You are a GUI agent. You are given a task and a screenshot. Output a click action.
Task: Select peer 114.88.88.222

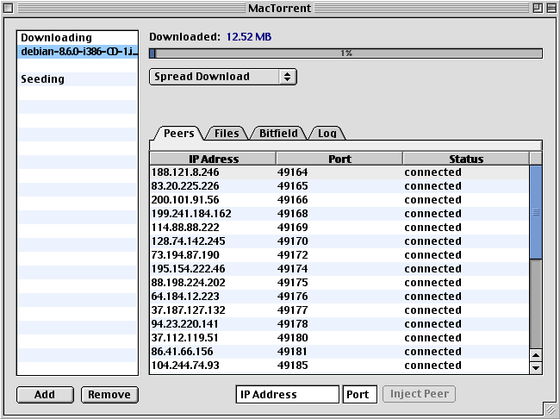tap(339, 228)
